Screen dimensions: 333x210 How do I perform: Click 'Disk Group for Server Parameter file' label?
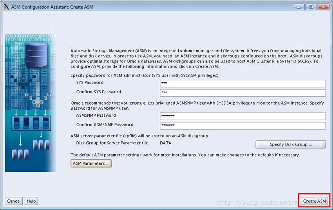[x=112, y=143]
